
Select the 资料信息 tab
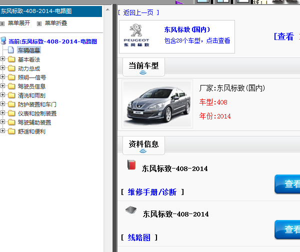143,145
